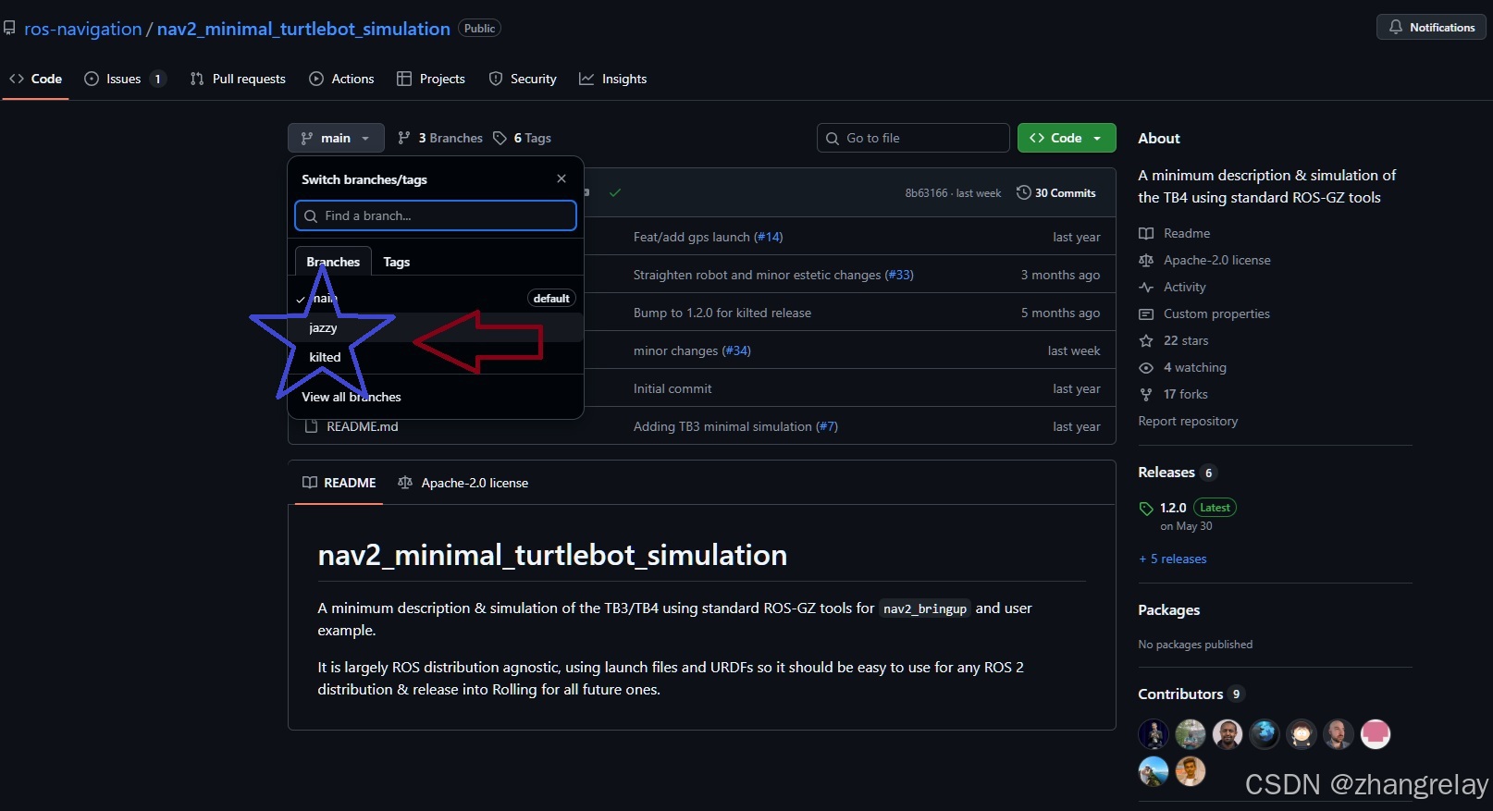Select the README tab
Viewport: 1493px width, 811px height.
pyautogui.click(x=339, y=483)
